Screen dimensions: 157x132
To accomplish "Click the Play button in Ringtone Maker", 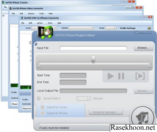I will 111,76.
